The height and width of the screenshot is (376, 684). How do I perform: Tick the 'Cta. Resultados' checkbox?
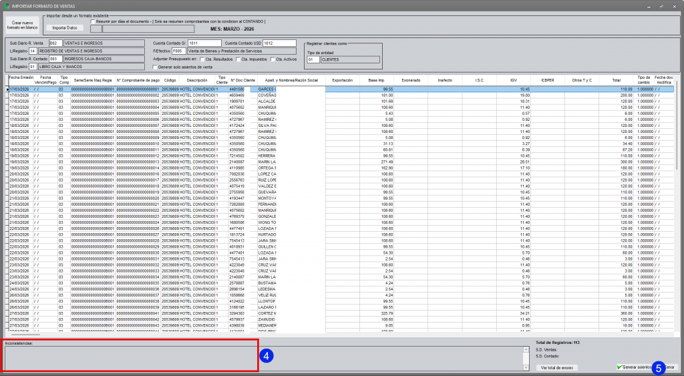click(202, 59)
